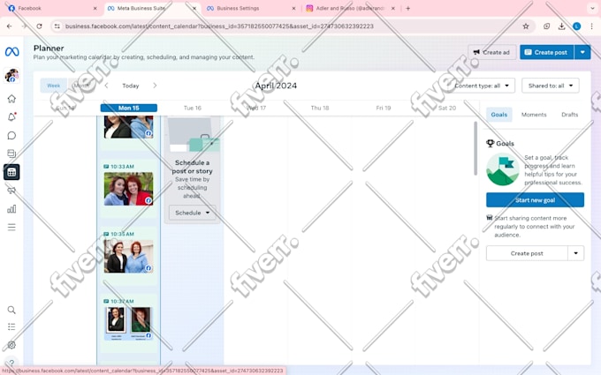
Task: Go to Home in the sidebar
Action: (11, 99)
